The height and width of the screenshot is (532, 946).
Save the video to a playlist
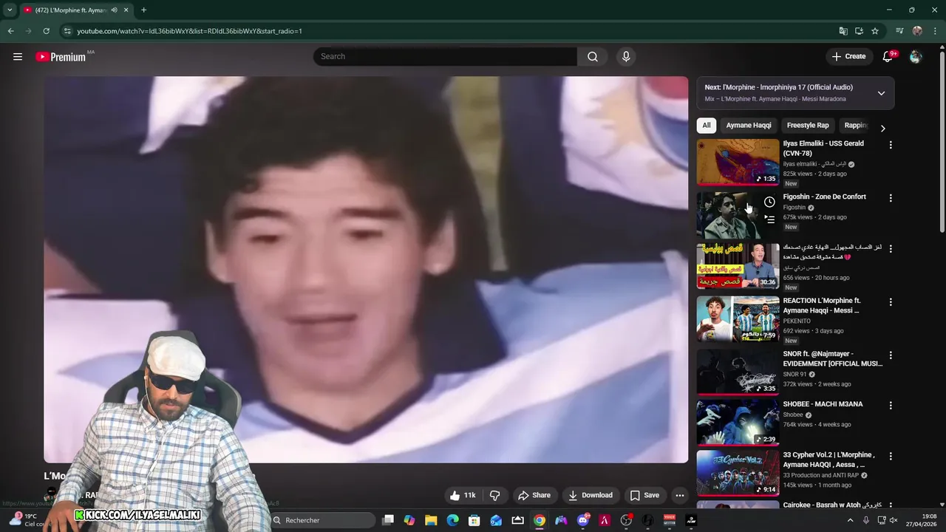click(x=644, y=495)
